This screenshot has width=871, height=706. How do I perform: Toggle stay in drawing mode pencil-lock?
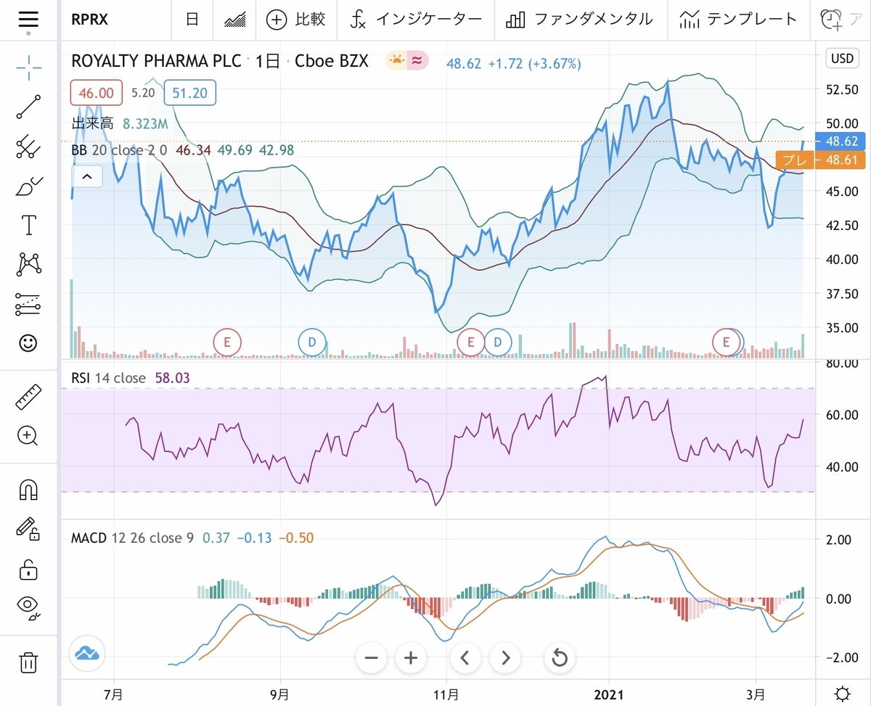pos(28,529)
